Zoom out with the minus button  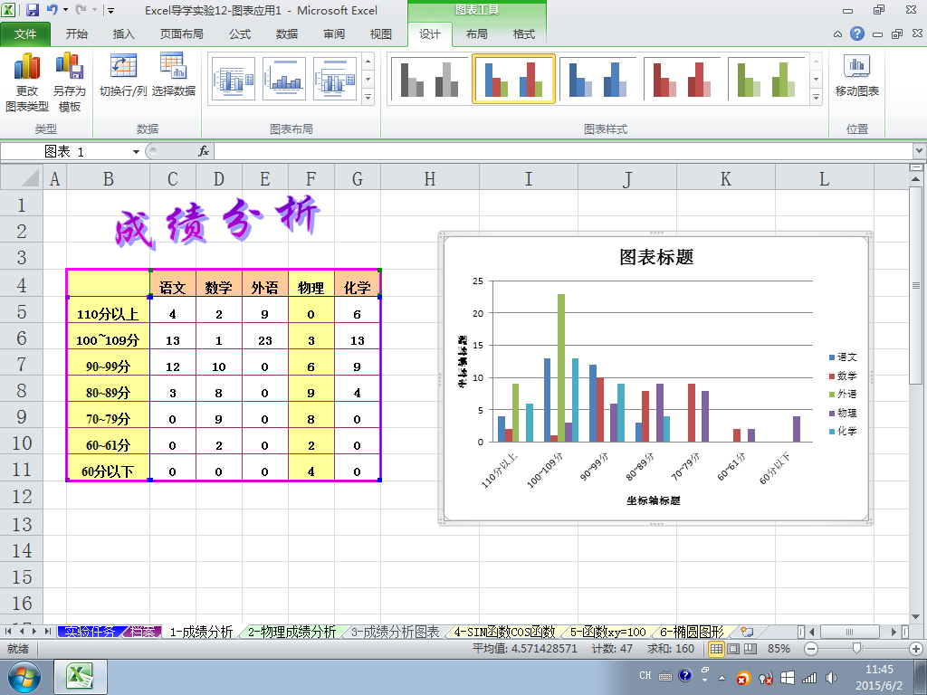pyautogui.click(x=811, y=649)
